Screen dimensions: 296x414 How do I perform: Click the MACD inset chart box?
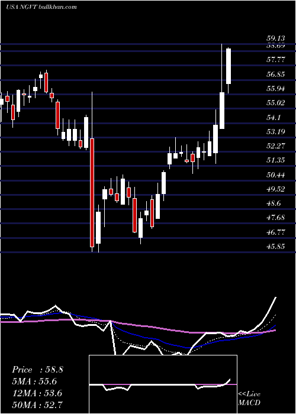[163, 384]
